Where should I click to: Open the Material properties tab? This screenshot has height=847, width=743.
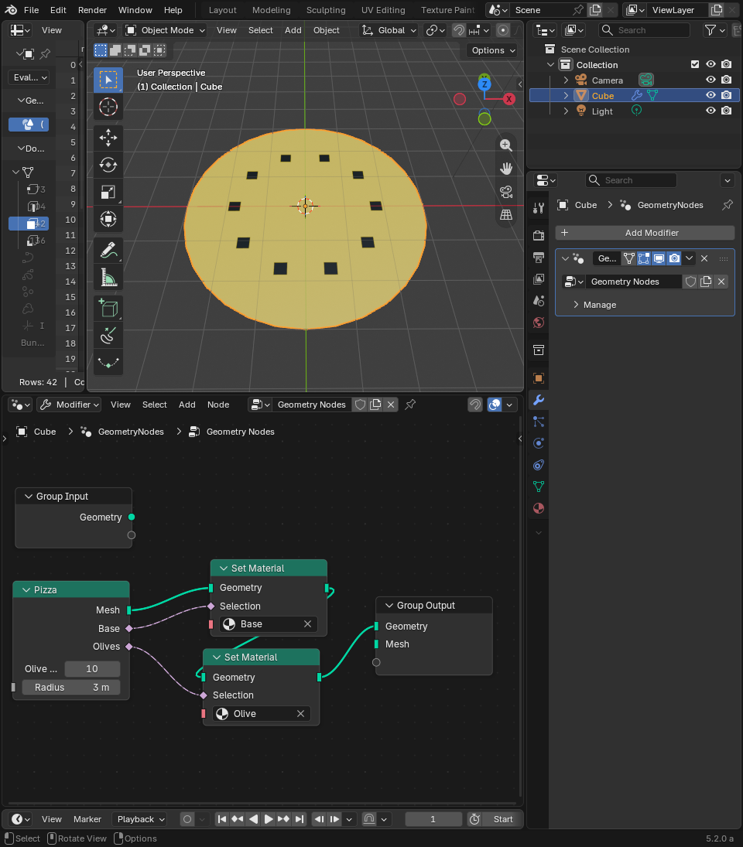[539, 508]
